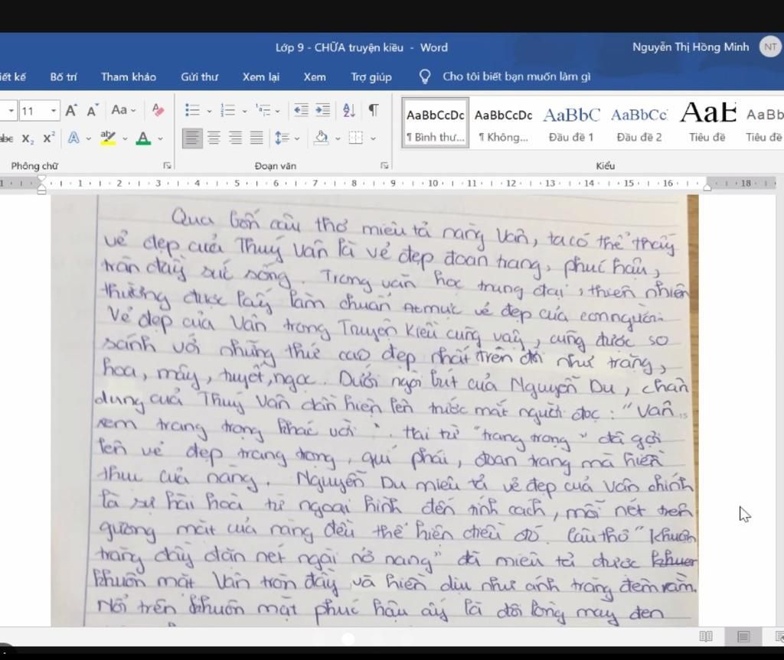Image resolution: width=784 pixels, height=660 pixels.
Task: Expand the text effects dropdown arrow
Action: point(88,139)
